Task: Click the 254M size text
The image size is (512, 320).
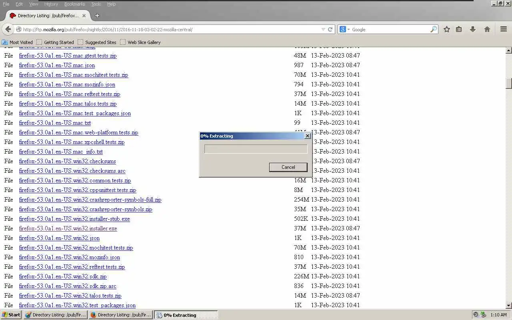Action: [302, 200]
